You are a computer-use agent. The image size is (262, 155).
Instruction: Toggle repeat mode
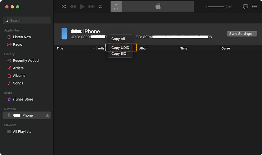[100, 7]
